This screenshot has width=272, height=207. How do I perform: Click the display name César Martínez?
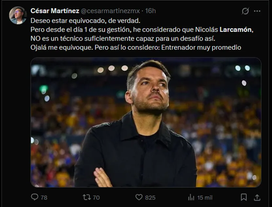(55, 11)
